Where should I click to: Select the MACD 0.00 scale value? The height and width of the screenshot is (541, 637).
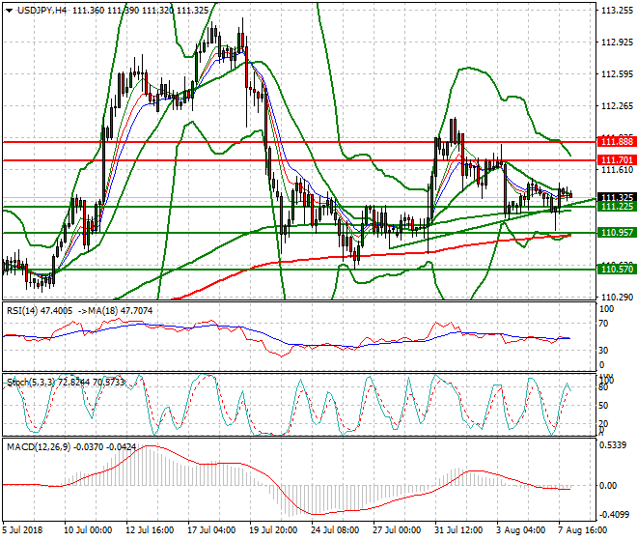[608, 486]
